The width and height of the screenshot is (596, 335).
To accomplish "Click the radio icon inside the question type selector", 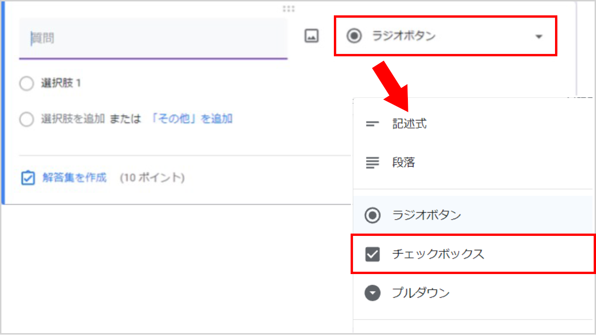I will (354, 36).
